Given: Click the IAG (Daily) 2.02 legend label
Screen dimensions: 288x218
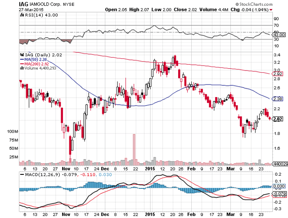Looking at the screenshot, I should pos(44,55).
